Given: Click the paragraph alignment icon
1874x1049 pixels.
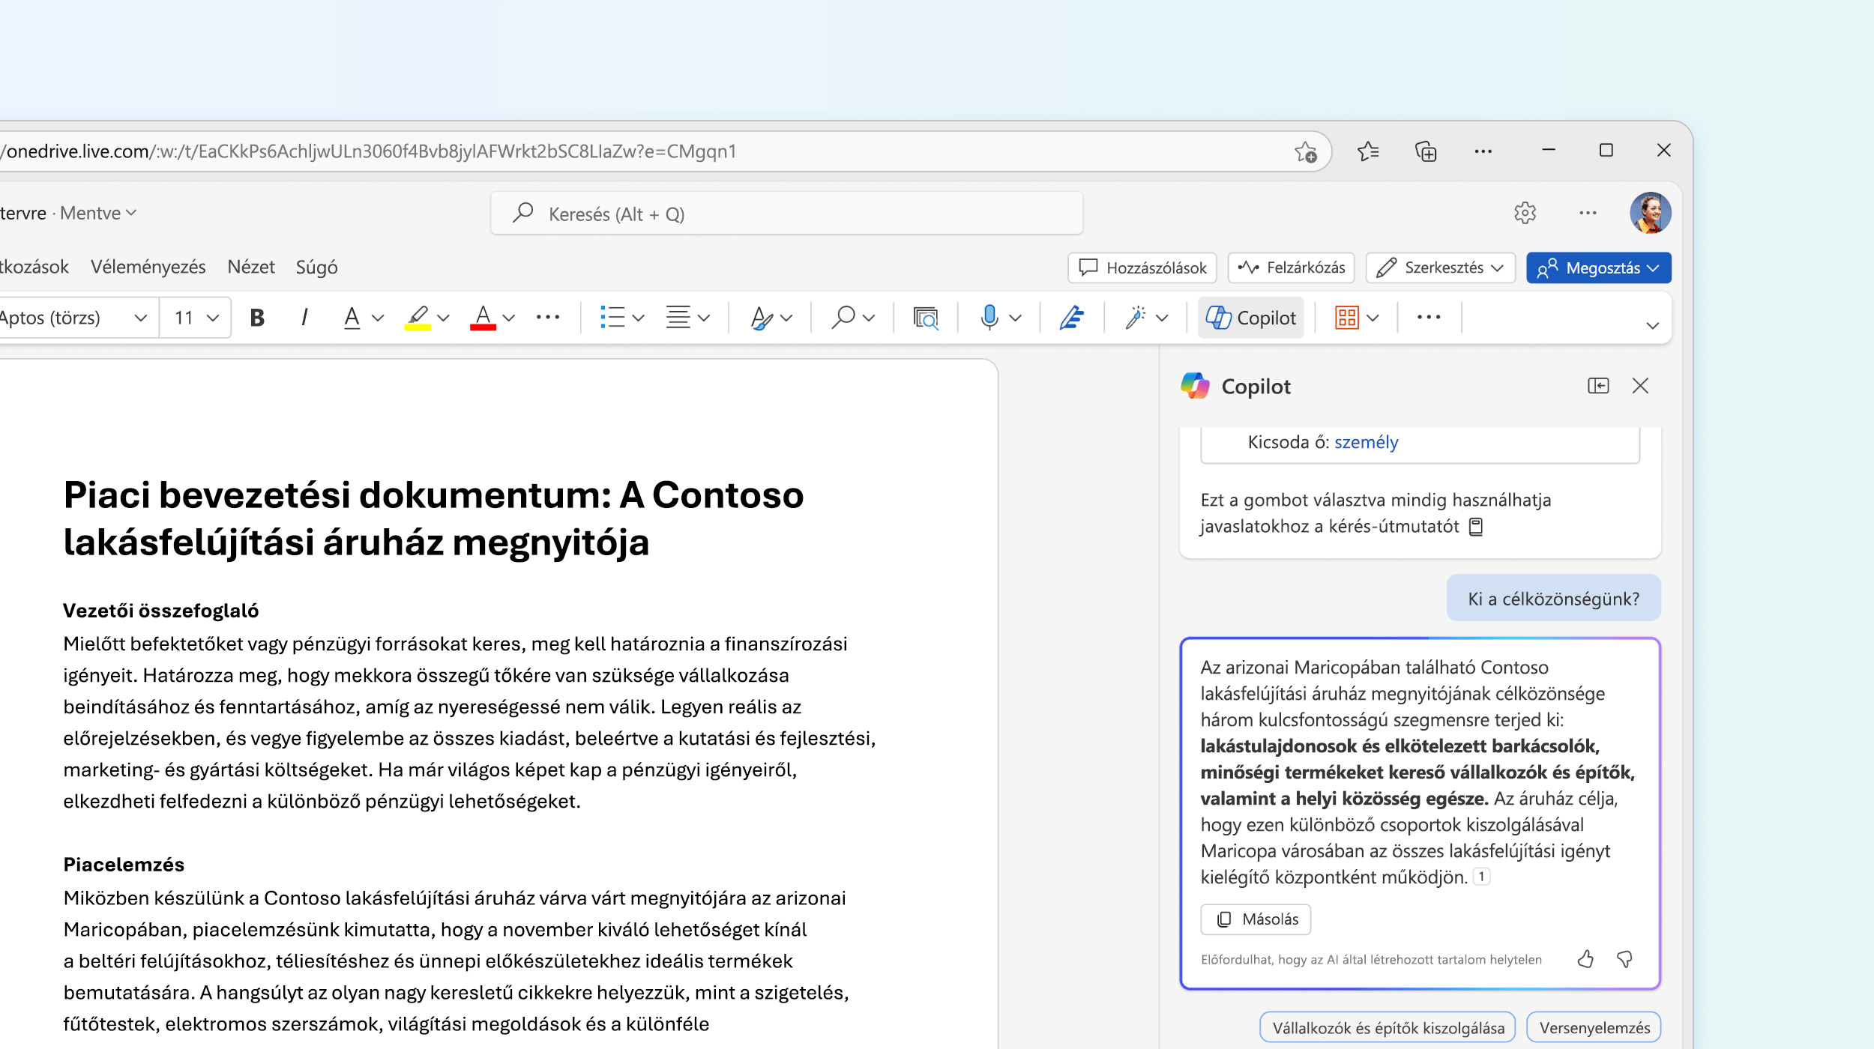Looking at the screenshot, I should [x=678, y=318].
